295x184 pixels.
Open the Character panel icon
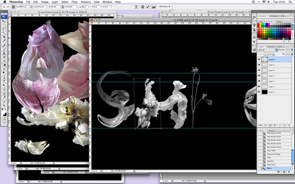(x=254, y=37)
